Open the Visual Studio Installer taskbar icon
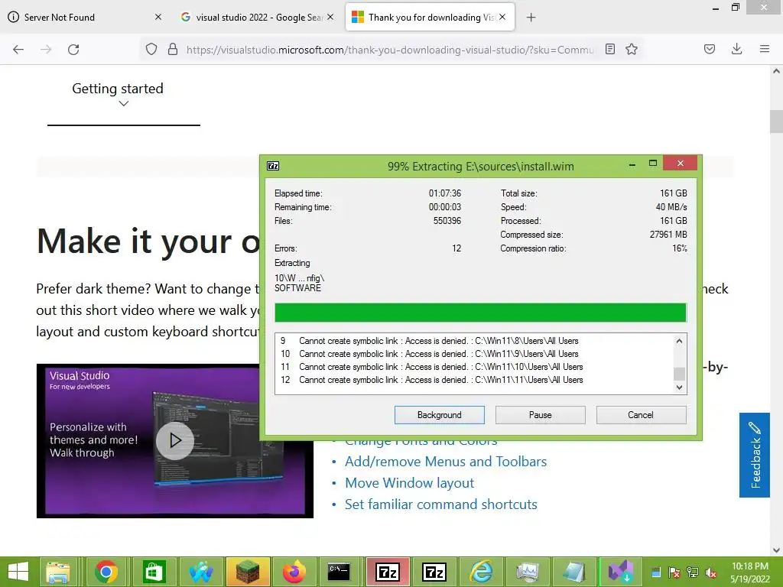Image resolution: width=783 pixels, height=587 pixels. 621,572
